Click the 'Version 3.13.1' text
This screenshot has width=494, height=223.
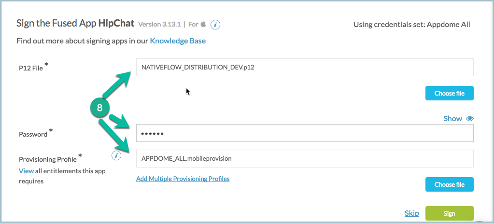tap(159, 24)
